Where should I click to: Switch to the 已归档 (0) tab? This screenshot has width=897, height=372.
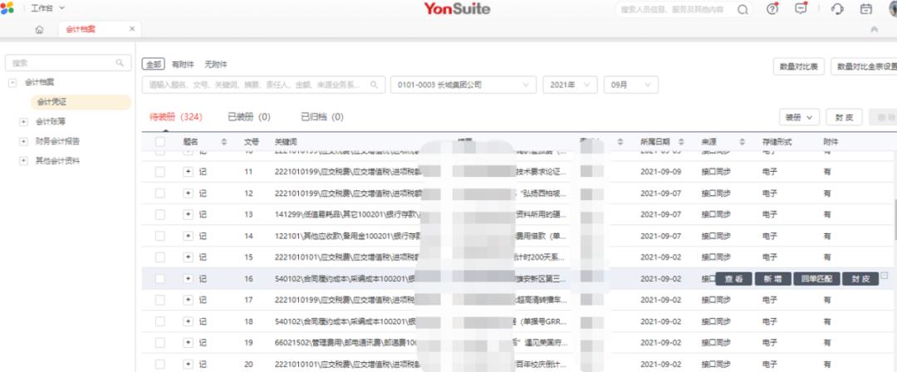pyautogui.click(x=322, y=117)
